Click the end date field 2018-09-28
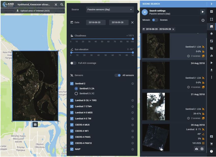 point(119,22)
